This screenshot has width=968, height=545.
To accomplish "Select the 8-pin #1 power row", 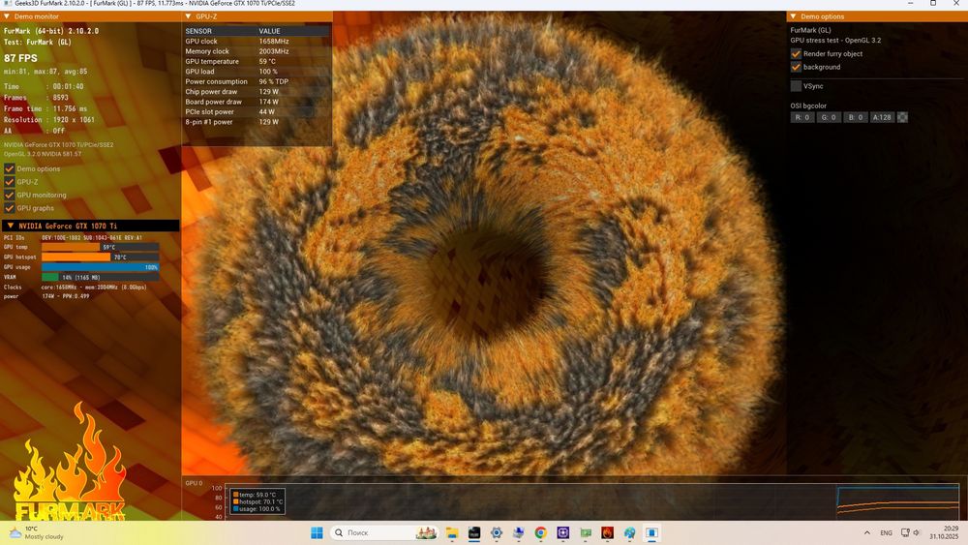I will click(x=257, y=122).
